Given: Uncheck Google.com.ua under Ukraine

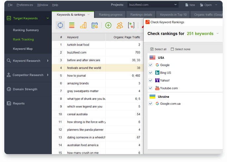Looking at the screenshot, I should [151, 103].
